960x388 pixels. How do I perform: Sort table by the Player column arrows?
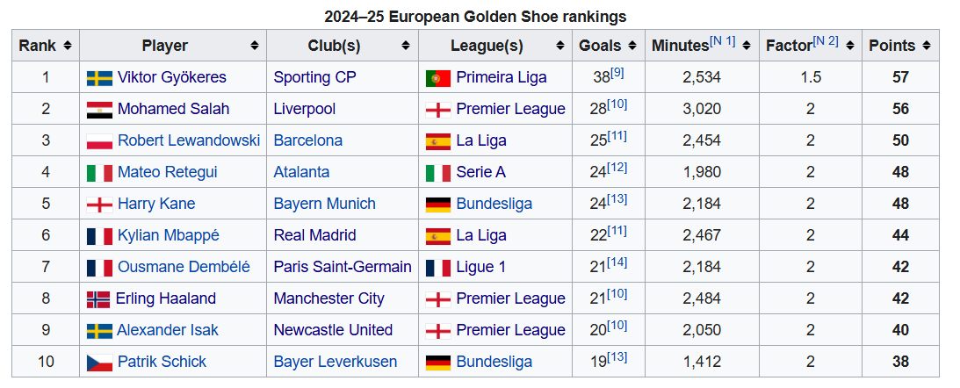(254, 46)
